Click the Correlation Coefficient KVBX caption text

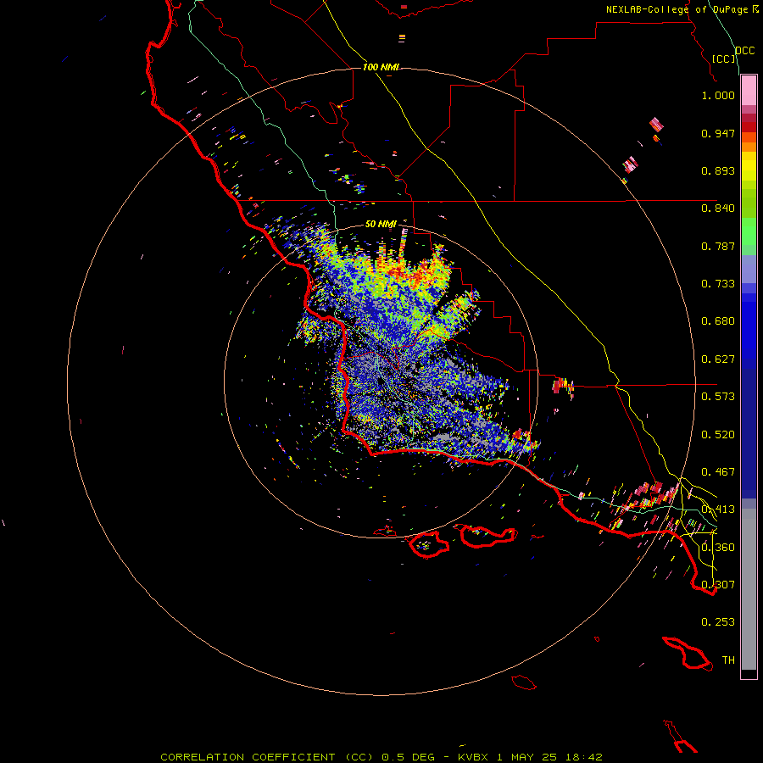click(381, 757)
